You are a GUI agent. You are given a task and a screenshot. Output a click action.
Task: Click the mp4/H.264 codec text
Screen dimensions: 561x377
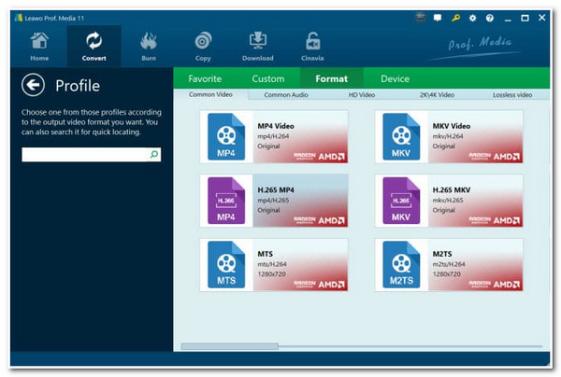273,136
